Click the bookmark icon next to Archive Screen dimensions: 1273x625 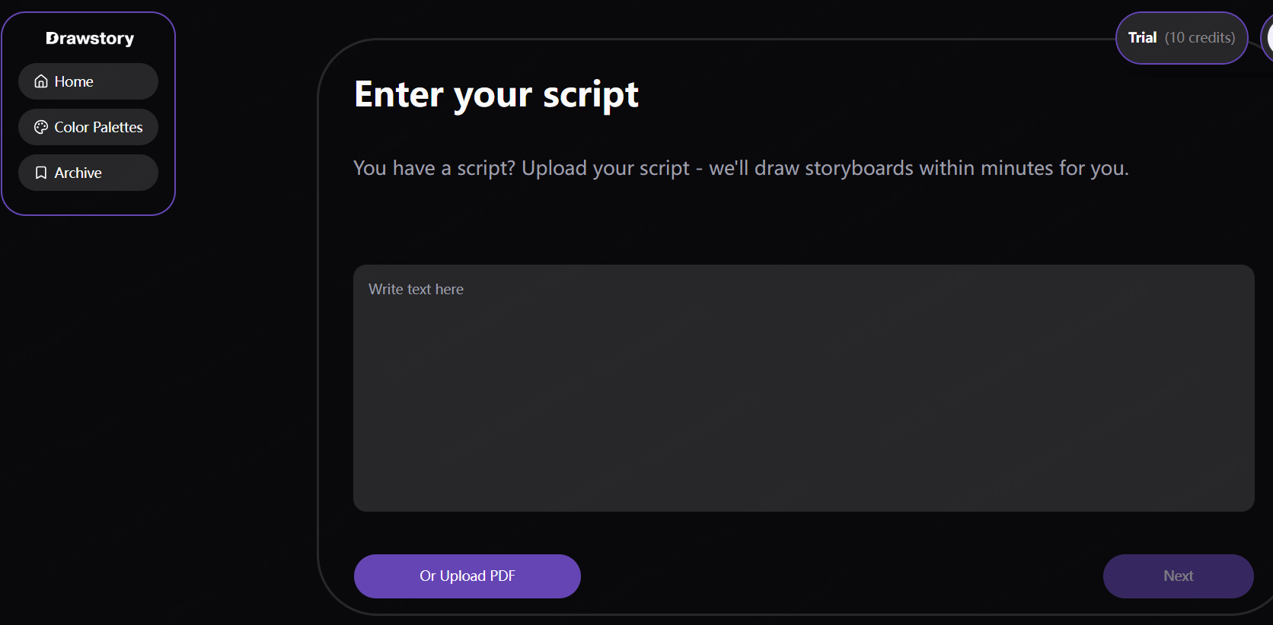pos(40,173)
